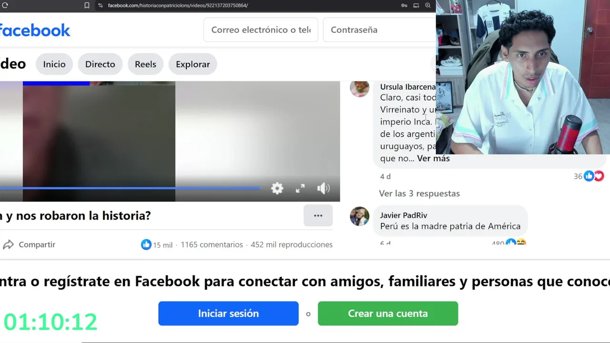Select the Directo tab
This screenshot has width=610, height=343.
pyautogui.click(x=100, y=64)
